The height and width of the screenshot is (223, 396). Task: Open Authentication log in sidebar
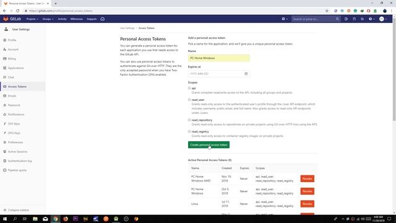[20, 161]
